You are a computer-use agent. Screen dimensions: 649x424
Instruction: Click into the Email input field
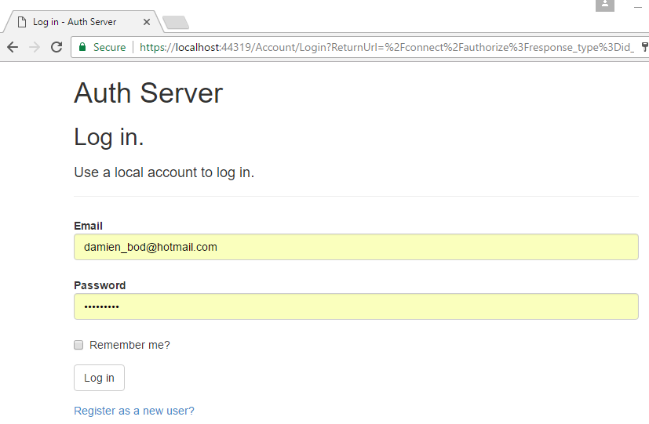pos(356,247)
